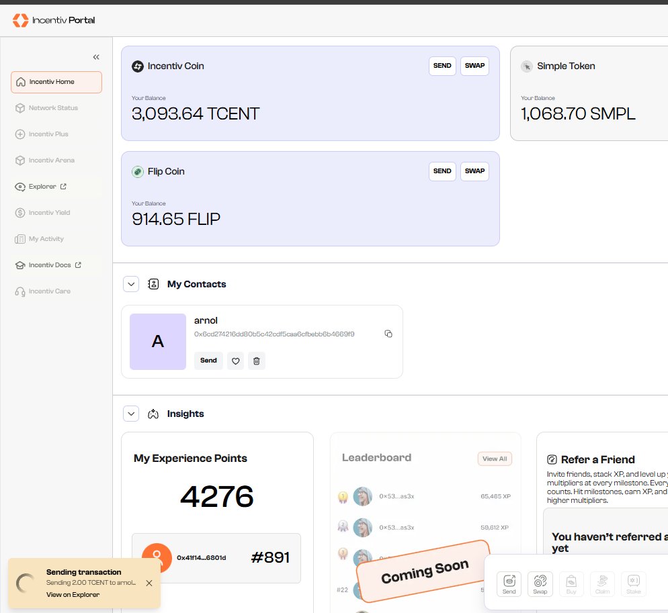
Task: Delete the arnol contact via trash icon
Action: (256, 361)
